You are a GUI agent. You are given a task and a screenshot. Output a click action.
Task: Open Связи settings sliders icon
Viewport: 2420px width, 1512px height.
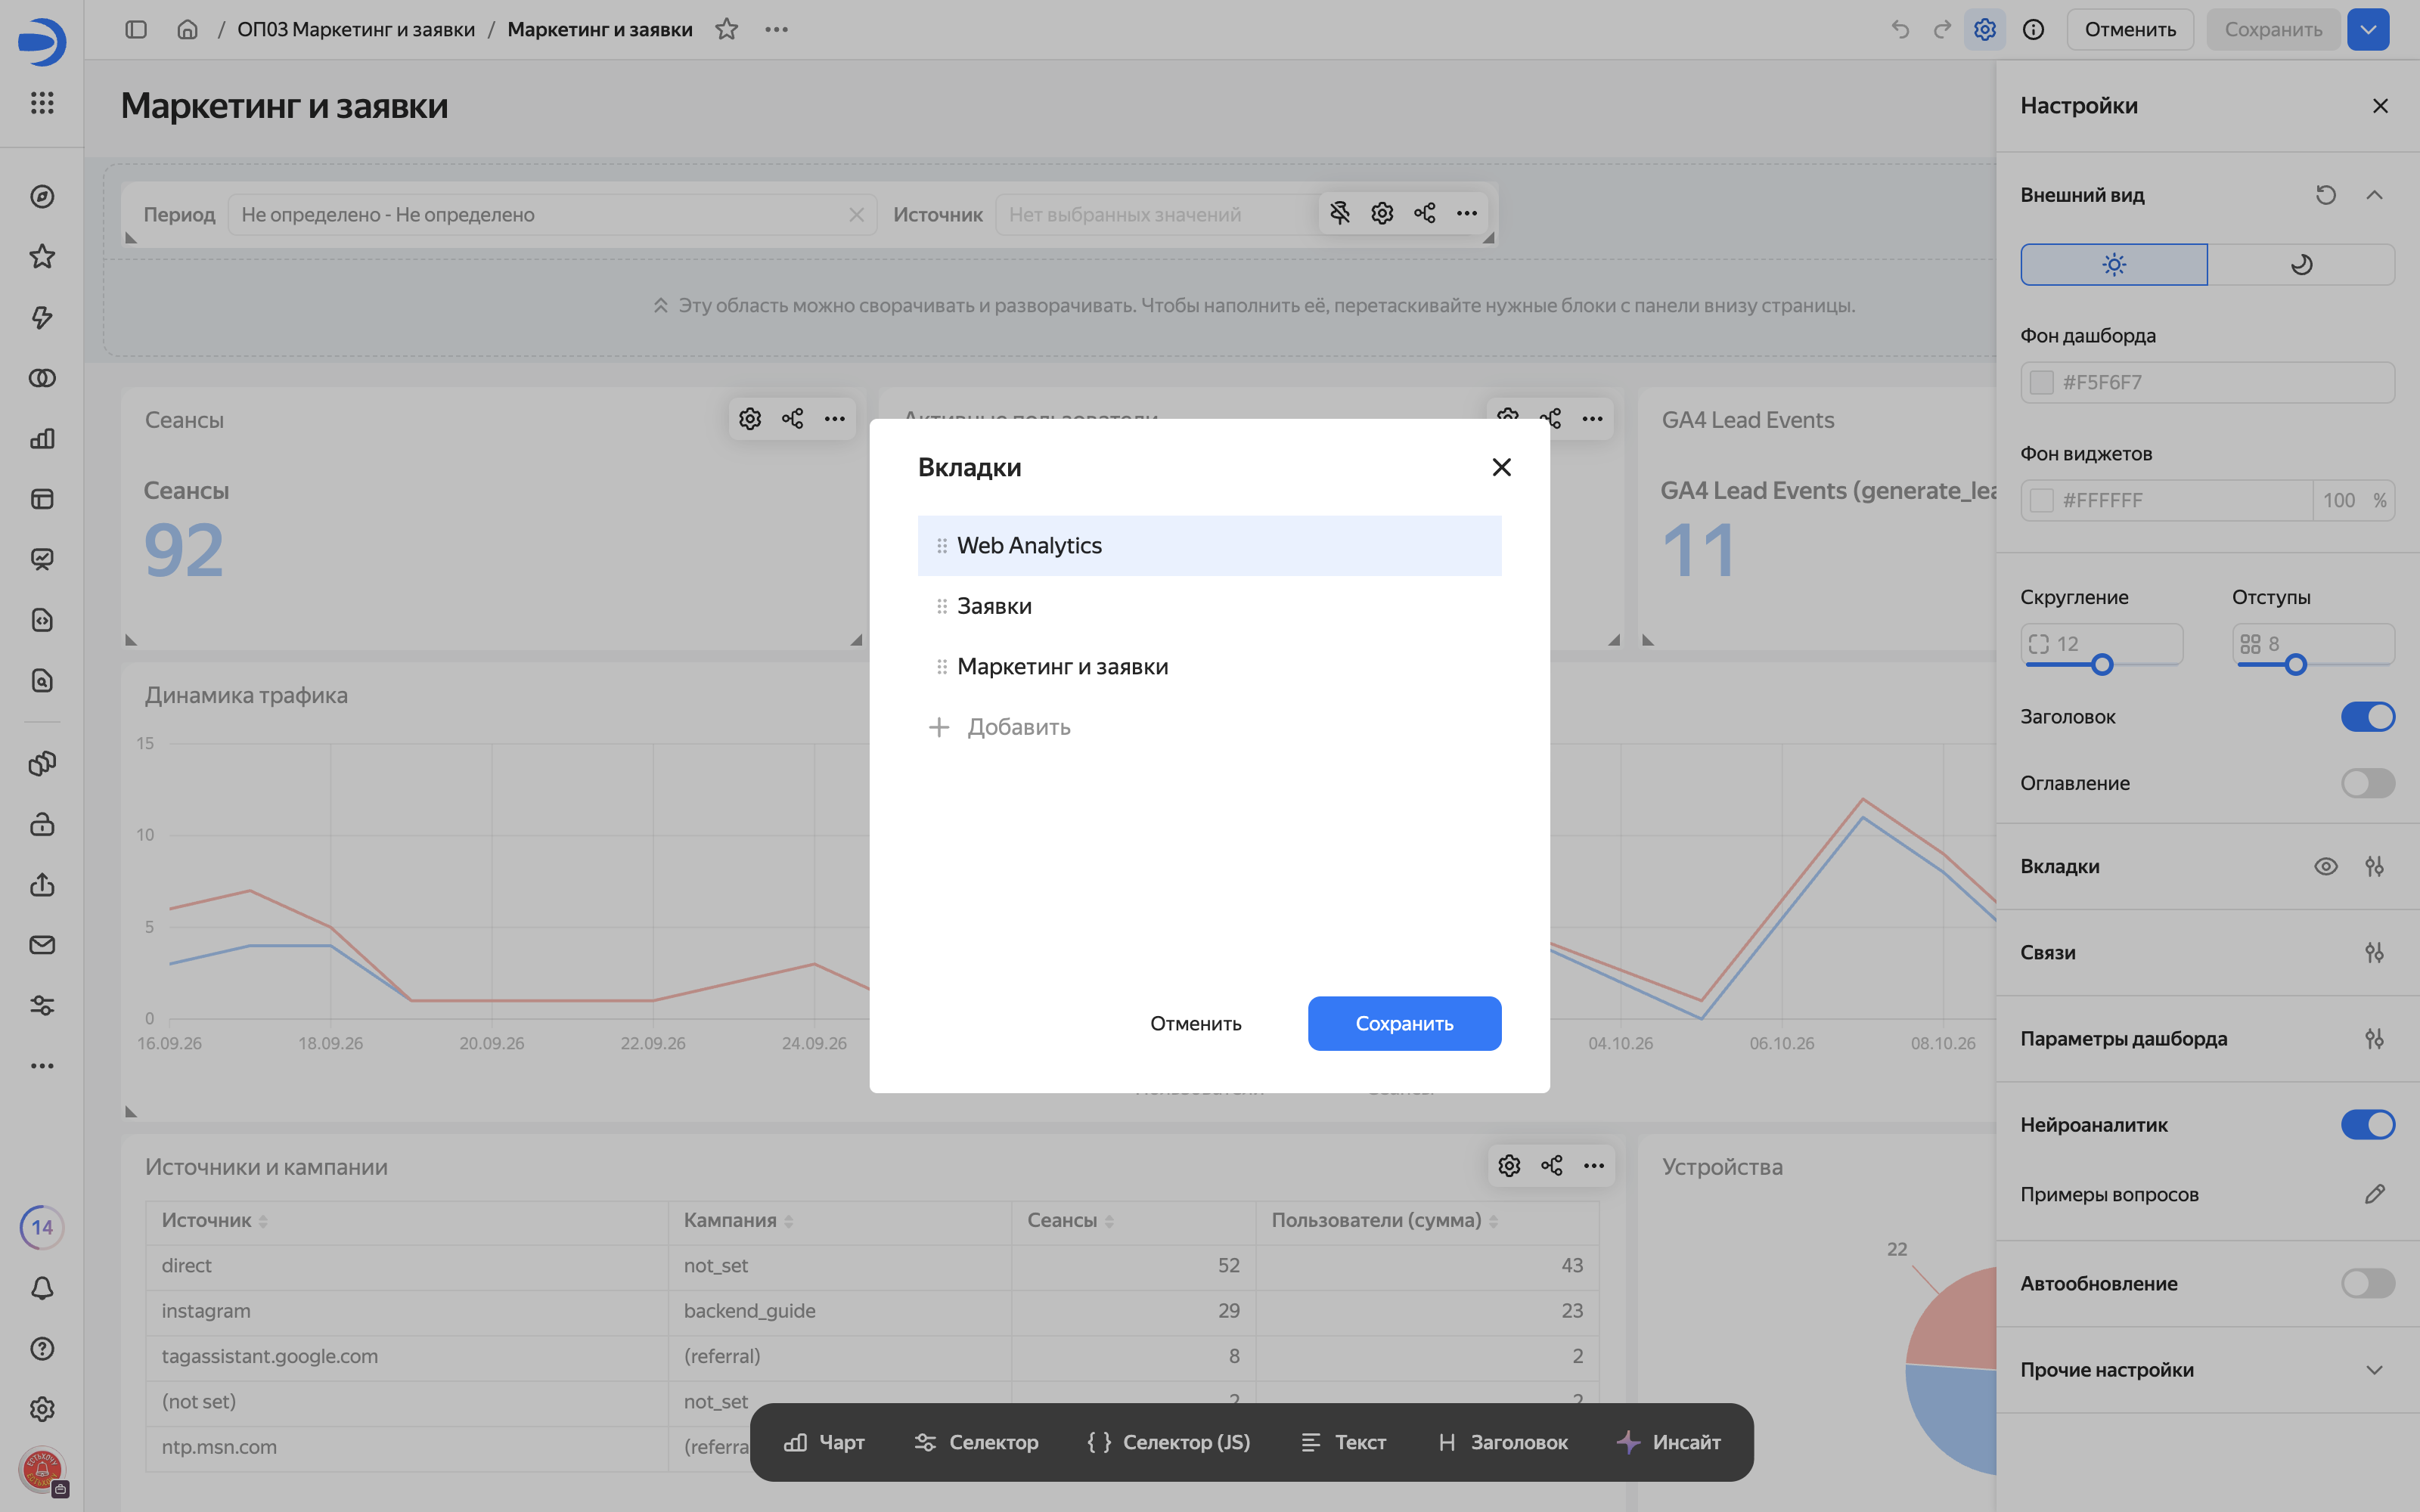tap(2374, 953)
